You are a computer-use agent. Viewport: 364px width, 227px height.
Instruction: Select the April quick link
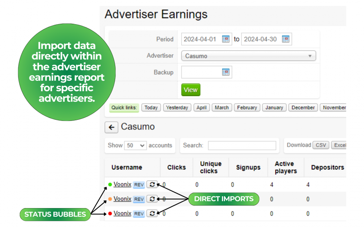click(x=202, y=108)
